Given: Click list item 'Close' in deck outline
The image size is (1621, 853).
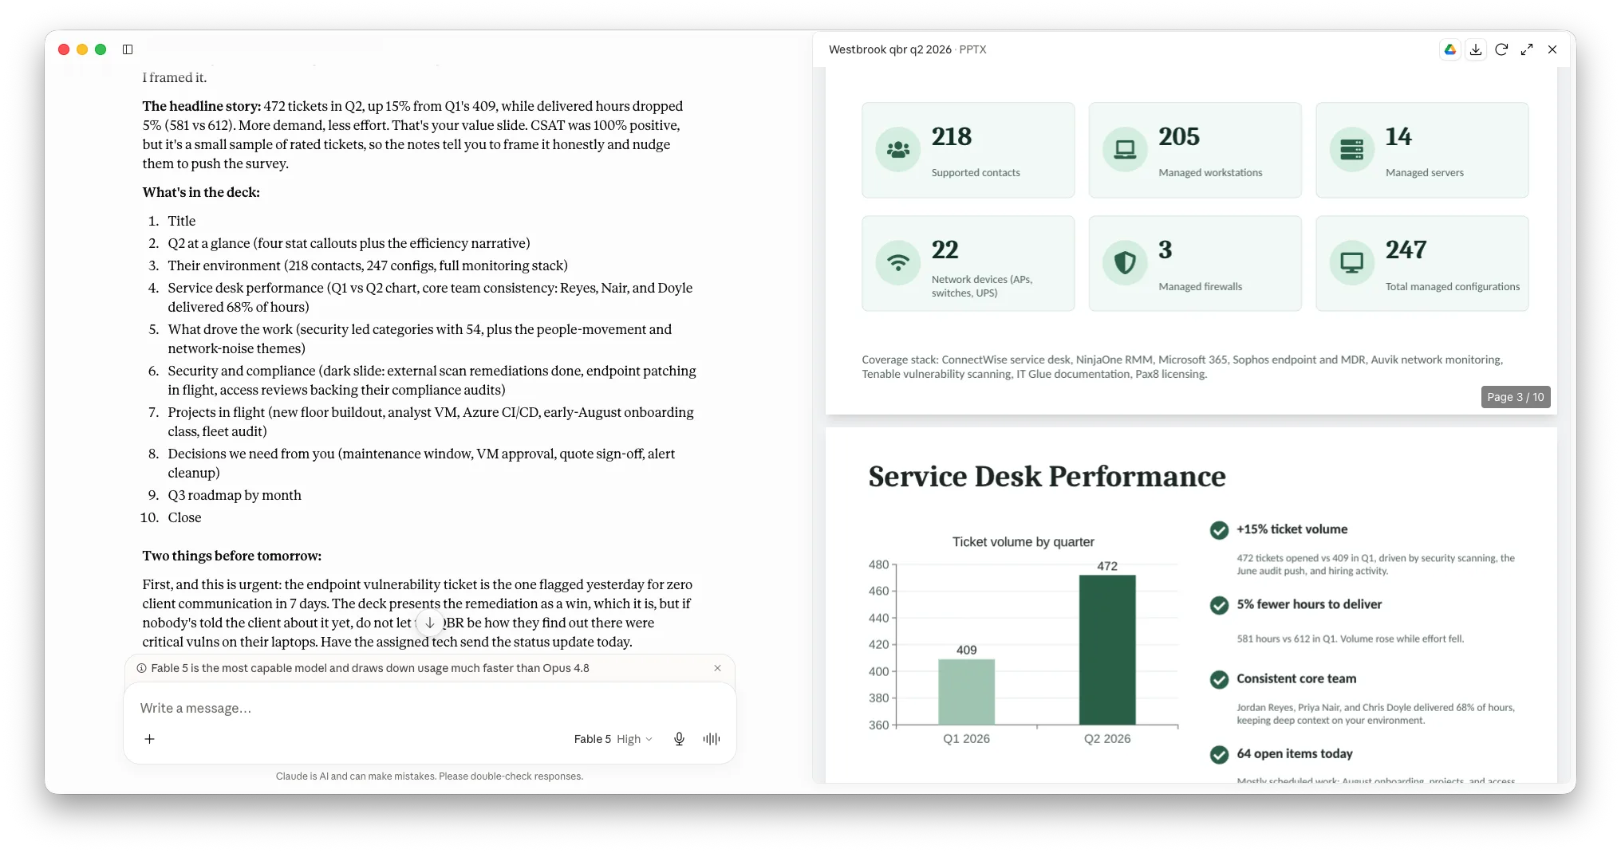Looking at the screenshot, I should pyautogui.click(x=184, y=517).
